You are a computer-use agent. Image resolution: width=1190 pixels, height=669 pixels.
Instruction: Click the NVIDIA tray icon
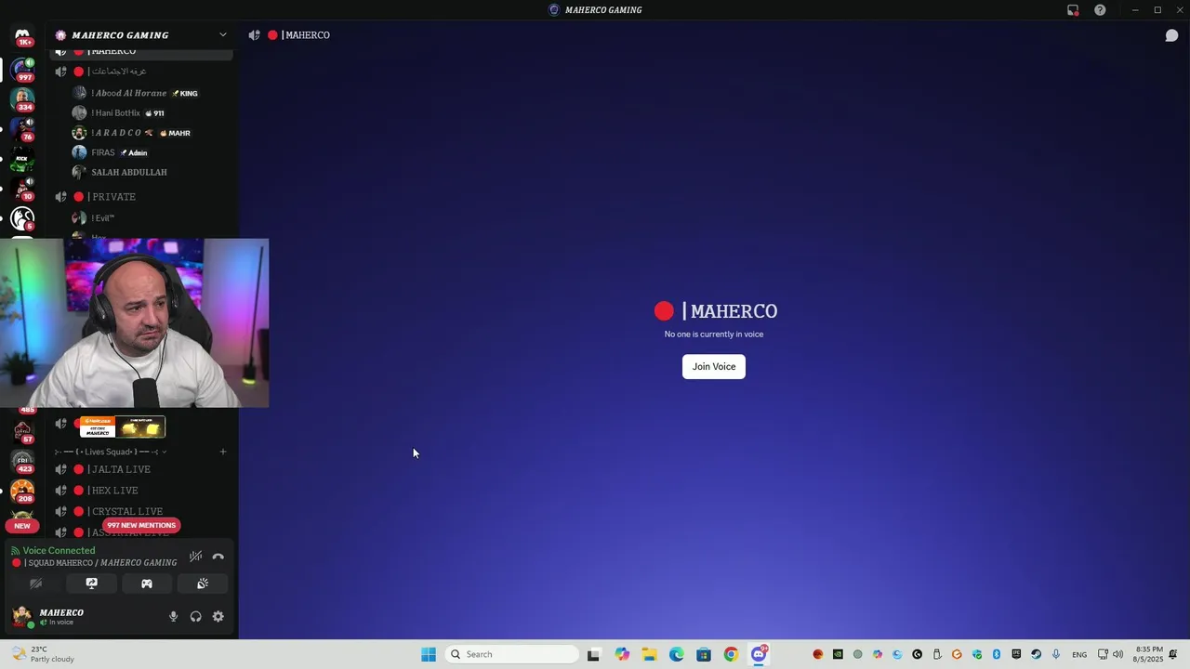pyautogui.click(x=838, y=654)
